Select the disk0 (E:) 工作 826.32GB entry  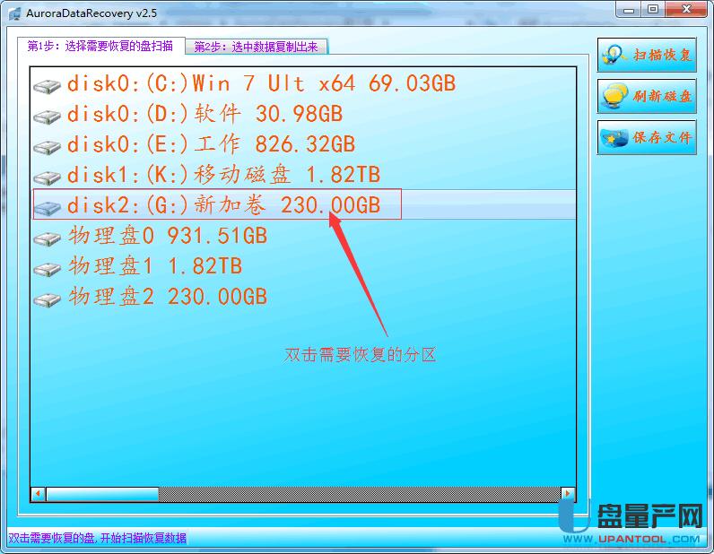(x=211, y=144)
